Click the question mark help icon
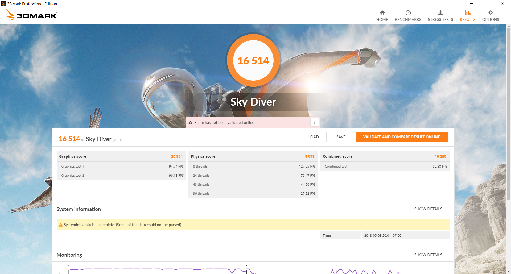The image size is (511, 274). (315, 122)
